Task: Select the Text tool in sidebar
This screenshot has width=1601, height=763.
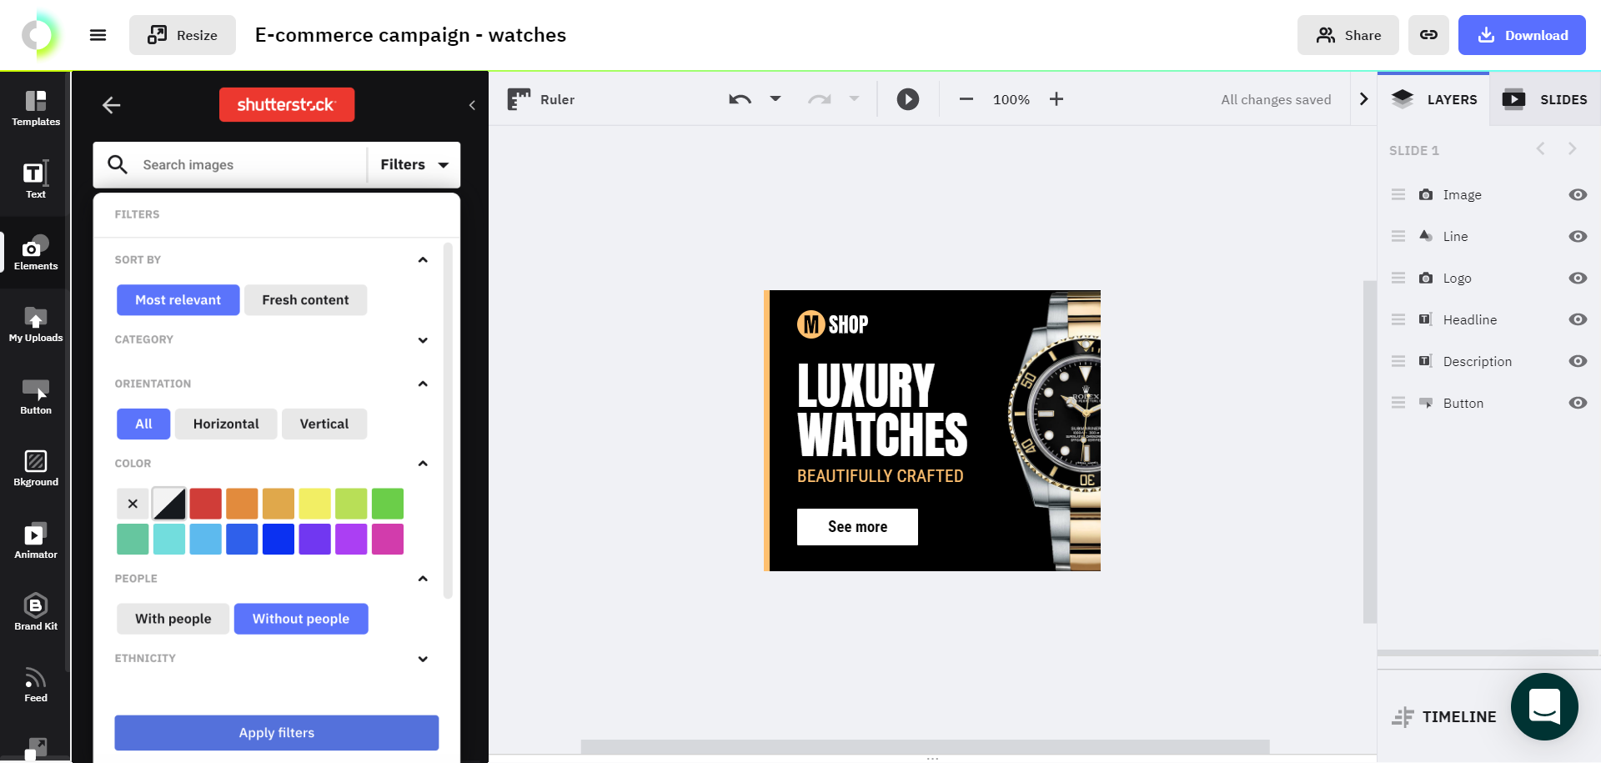Action: click(x=35, y=179)
